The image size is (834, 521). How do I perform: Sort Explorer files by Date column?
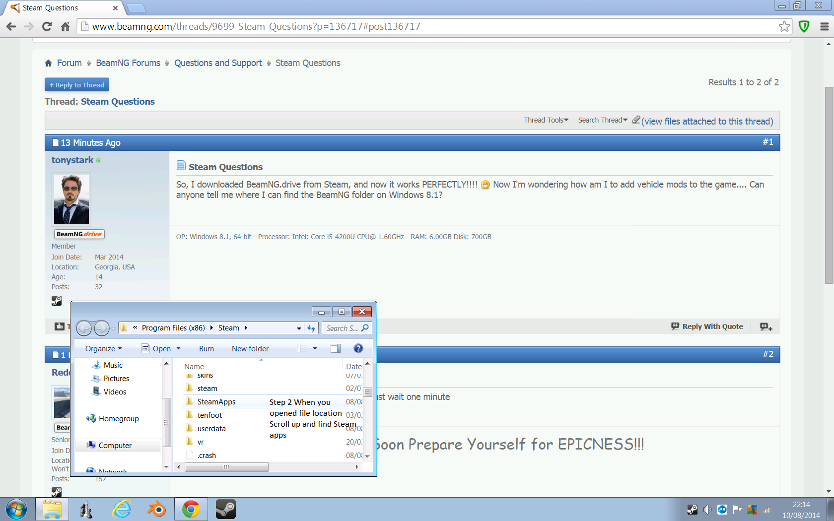point(353,366)
